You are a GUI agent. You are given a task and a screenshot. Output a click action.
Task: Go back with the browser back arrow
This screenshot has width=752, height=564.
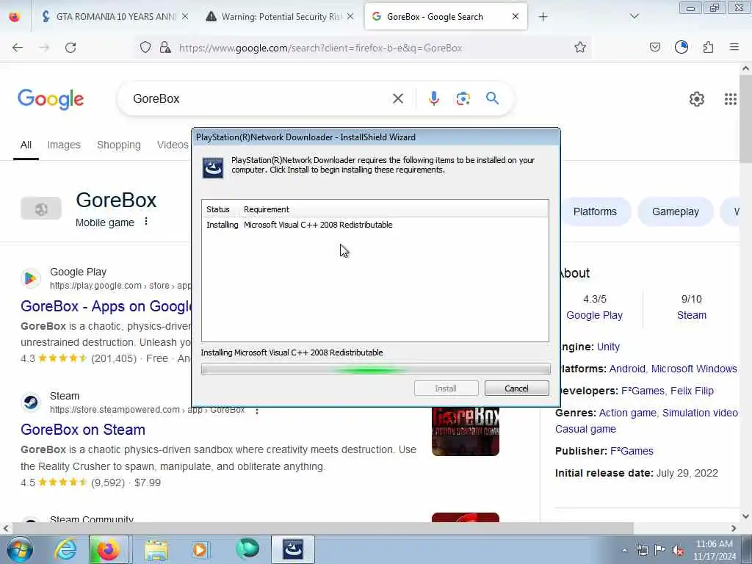(18, 48)
